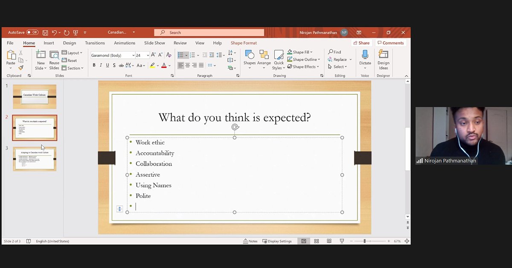Start Slide Show from status bar
Screen dimensions: 512x268
pos(342,241)
